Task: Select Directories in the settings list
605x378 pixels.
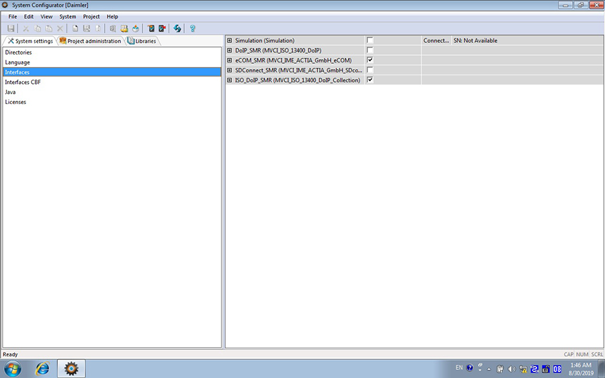Action: [x=18, y=52]
